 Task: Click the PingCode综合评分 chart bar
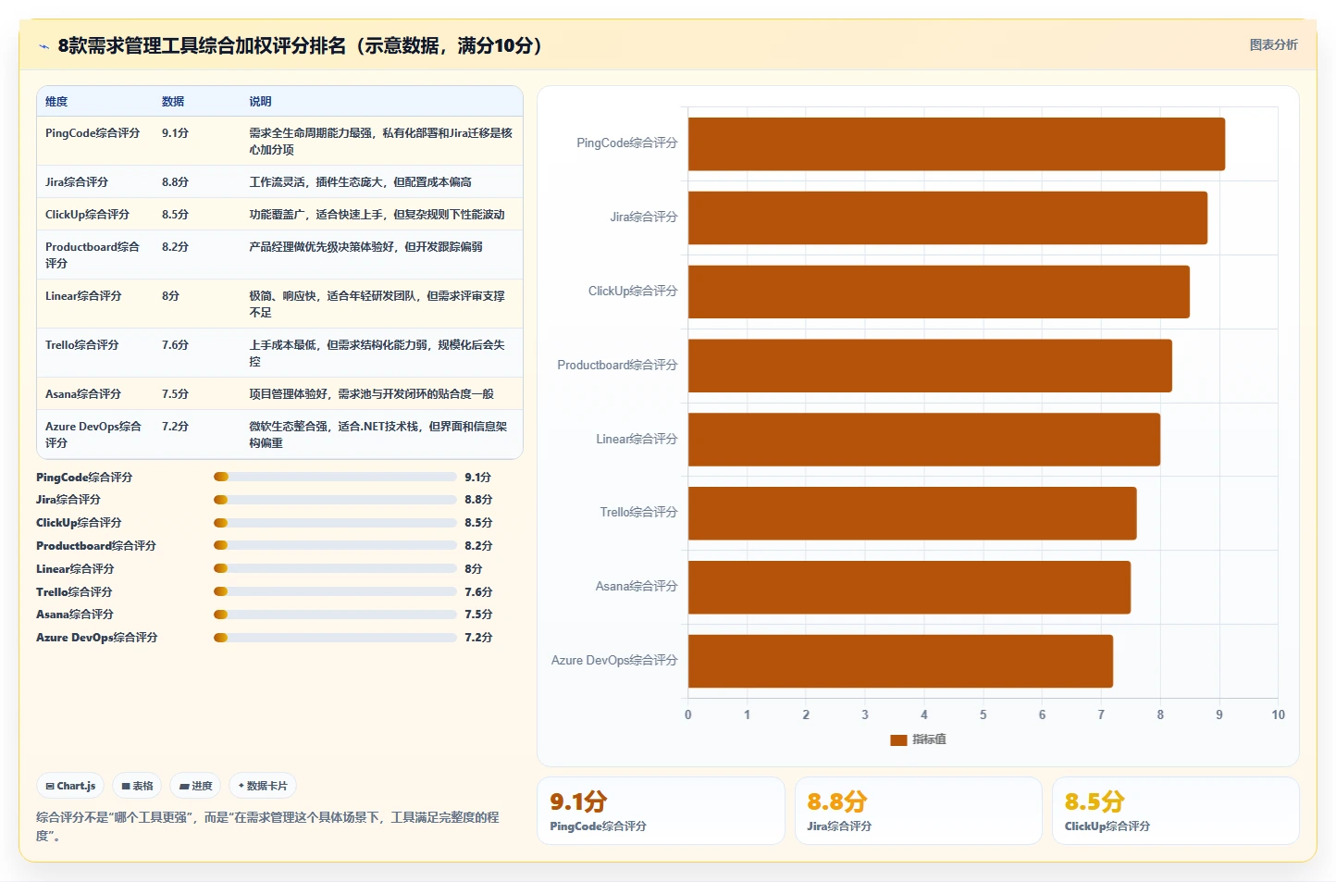pos(957,143)
